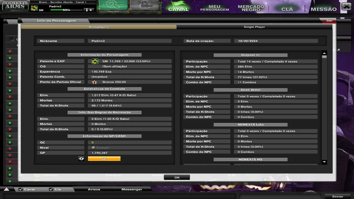This screenshot has height=199, width=354.
Task: Click Iniciar Partida Oficial button
Action: (x=145, y=5)
